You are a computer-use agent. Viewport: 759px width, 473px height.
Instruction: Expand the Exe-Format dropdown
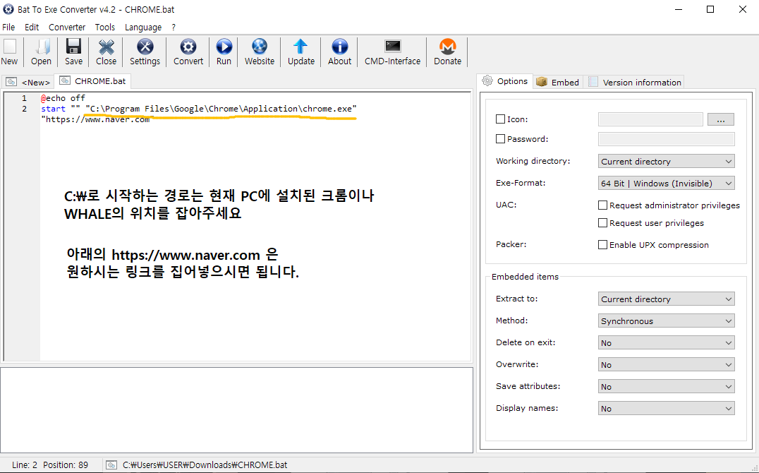pyautogui.click(x=666, y=183)
